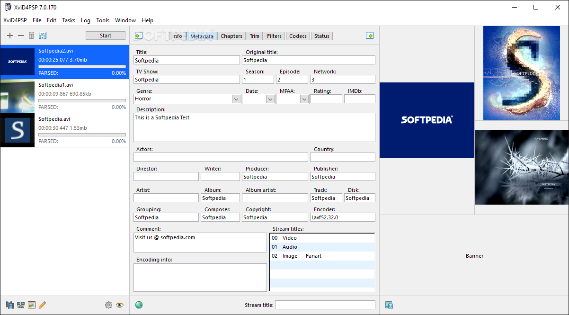Click the plus icon to add a file
The height and width of the screenshot is (315, 569).
(10, 36)
